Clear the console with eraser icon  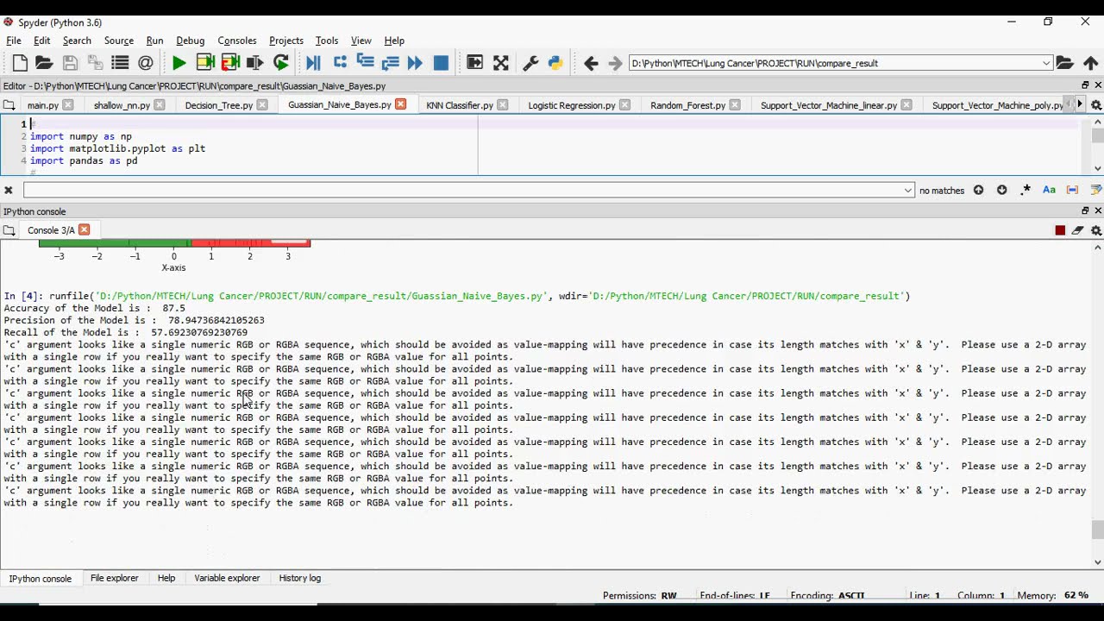point(1078,230)
